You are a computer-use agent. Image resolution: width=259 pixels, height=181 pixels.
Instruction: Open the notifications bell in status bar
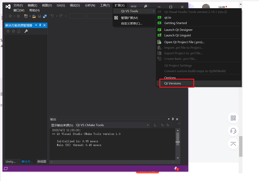pos(176,169)
